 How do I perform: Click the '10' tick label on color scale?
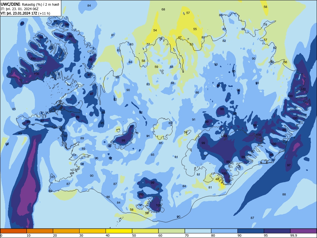point(29,235)
